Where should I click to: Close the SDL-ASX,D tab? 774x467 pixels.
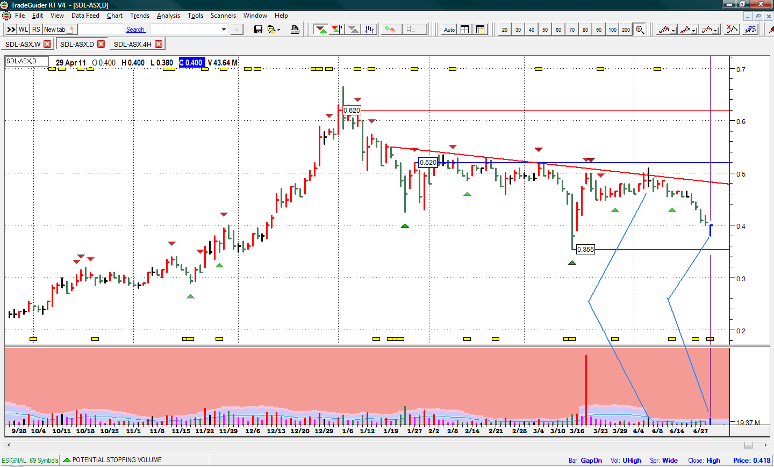(101, 44)
